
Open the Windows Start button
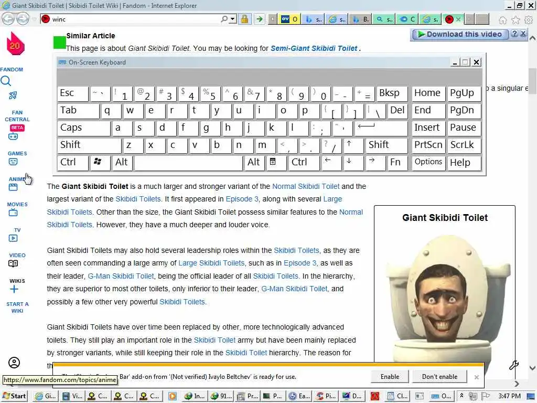(x=14, y=396)
